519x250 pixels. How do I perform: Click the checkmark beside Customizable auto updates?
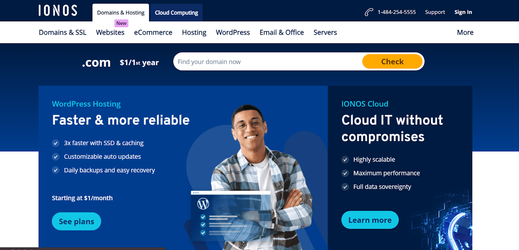(56, 157)
